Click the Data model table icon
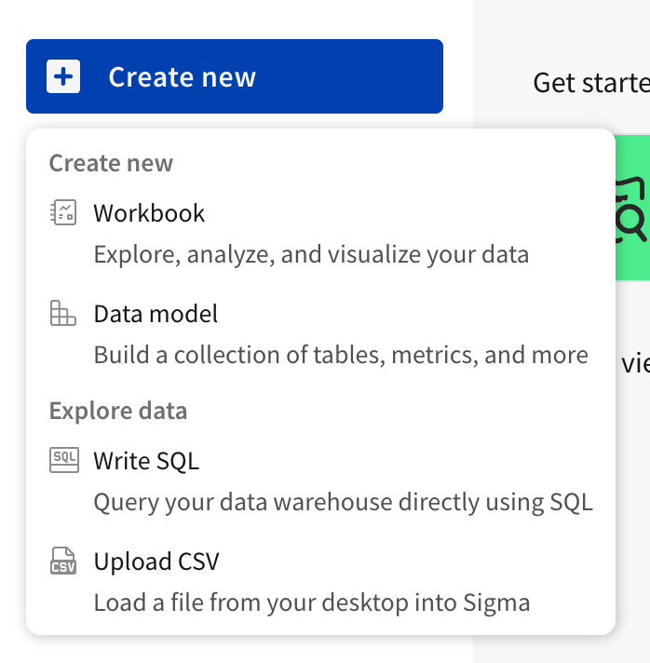Viewport: 650px width, 663px height. [63, 314]
